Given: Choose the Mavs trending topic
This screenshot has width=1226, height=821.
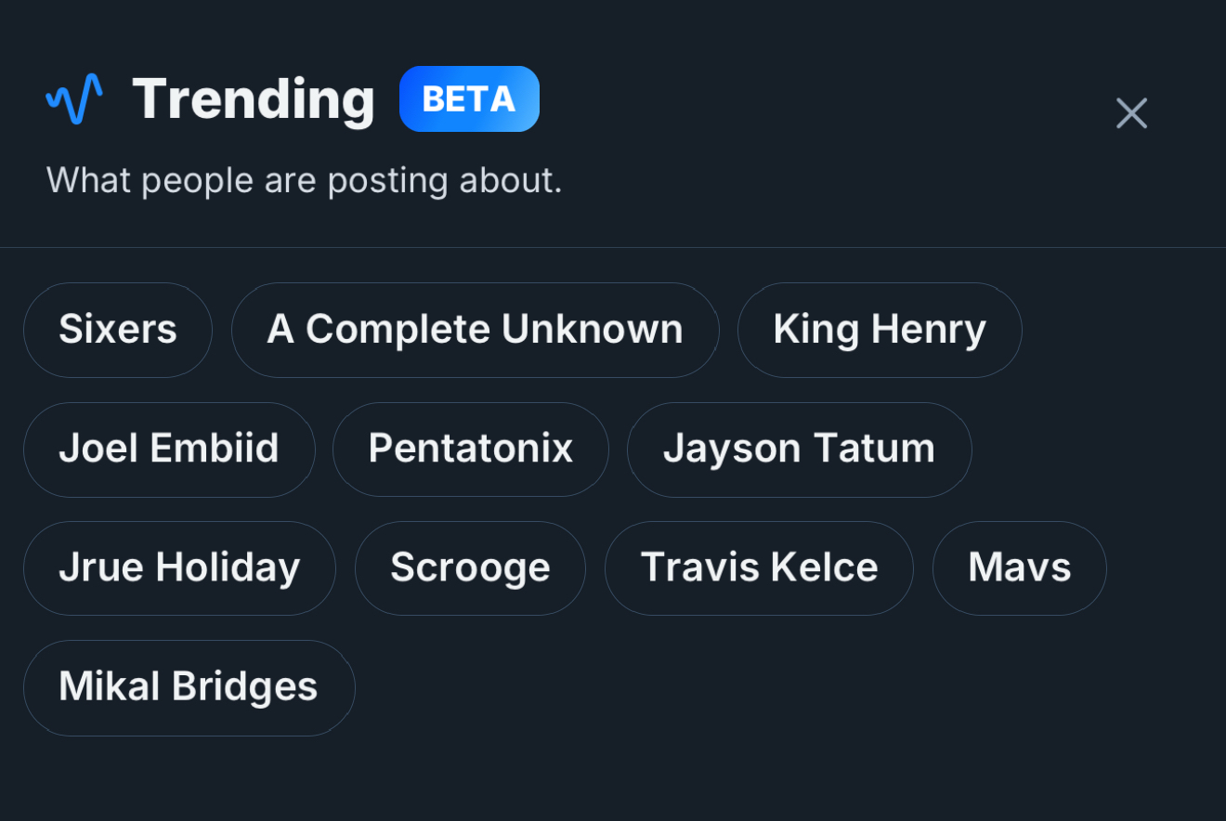Looking at the screenshot, I should (x=1019, y=567).
